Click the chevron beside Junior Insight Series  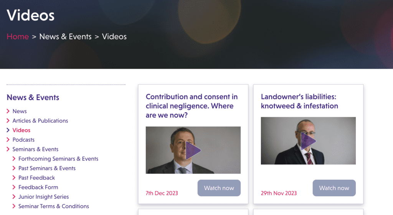click(x=15, y=197)
